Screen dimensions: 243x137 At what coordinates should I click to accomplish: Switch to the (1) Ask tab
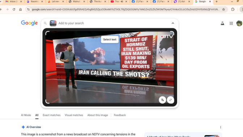tap(181, 1)
